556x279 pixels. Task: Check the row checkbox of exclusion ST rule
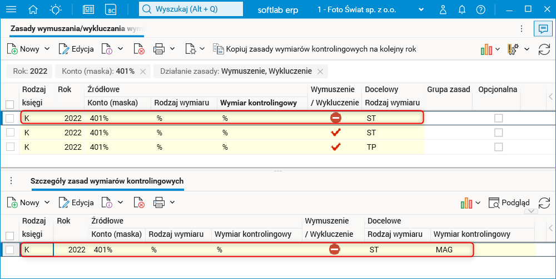10,118
